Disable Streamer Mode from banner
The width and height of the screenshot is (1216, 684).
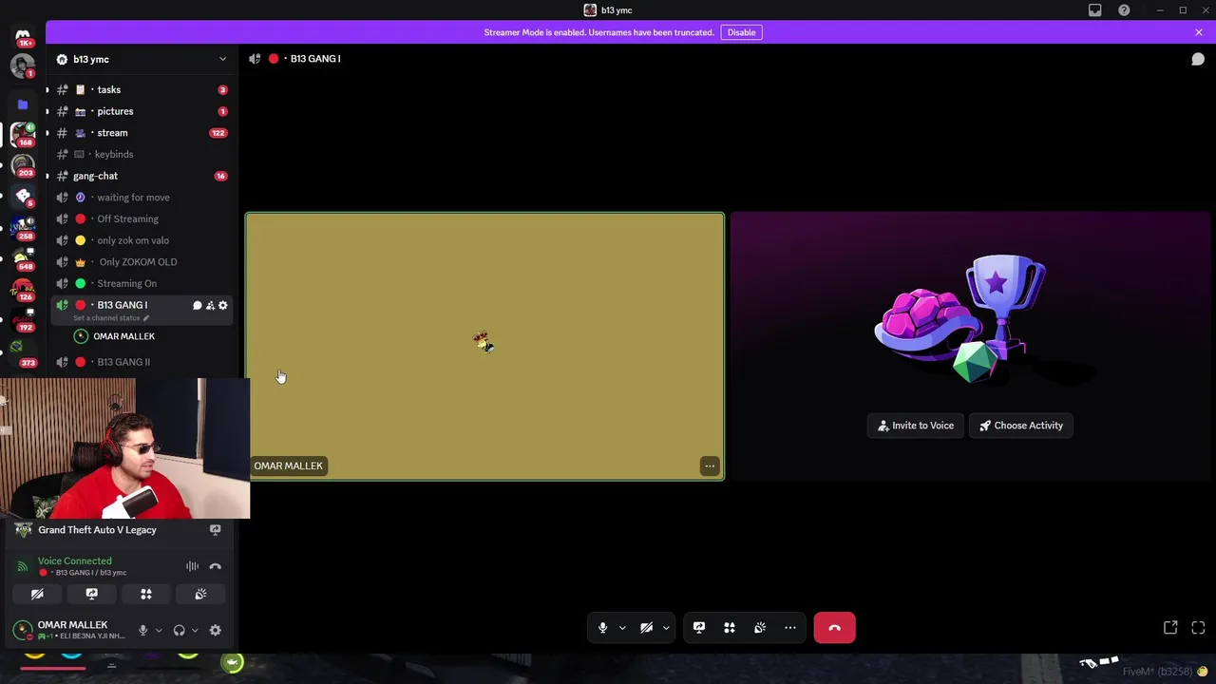(x=741, y=32)
